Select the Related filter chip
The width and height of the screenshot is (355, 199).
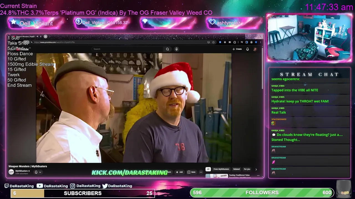point(237,169)
